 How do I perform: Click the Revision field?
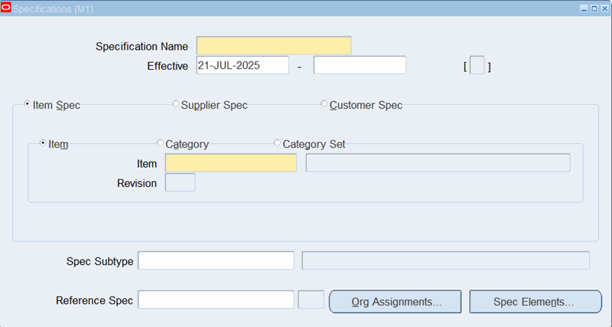[180, 183]
